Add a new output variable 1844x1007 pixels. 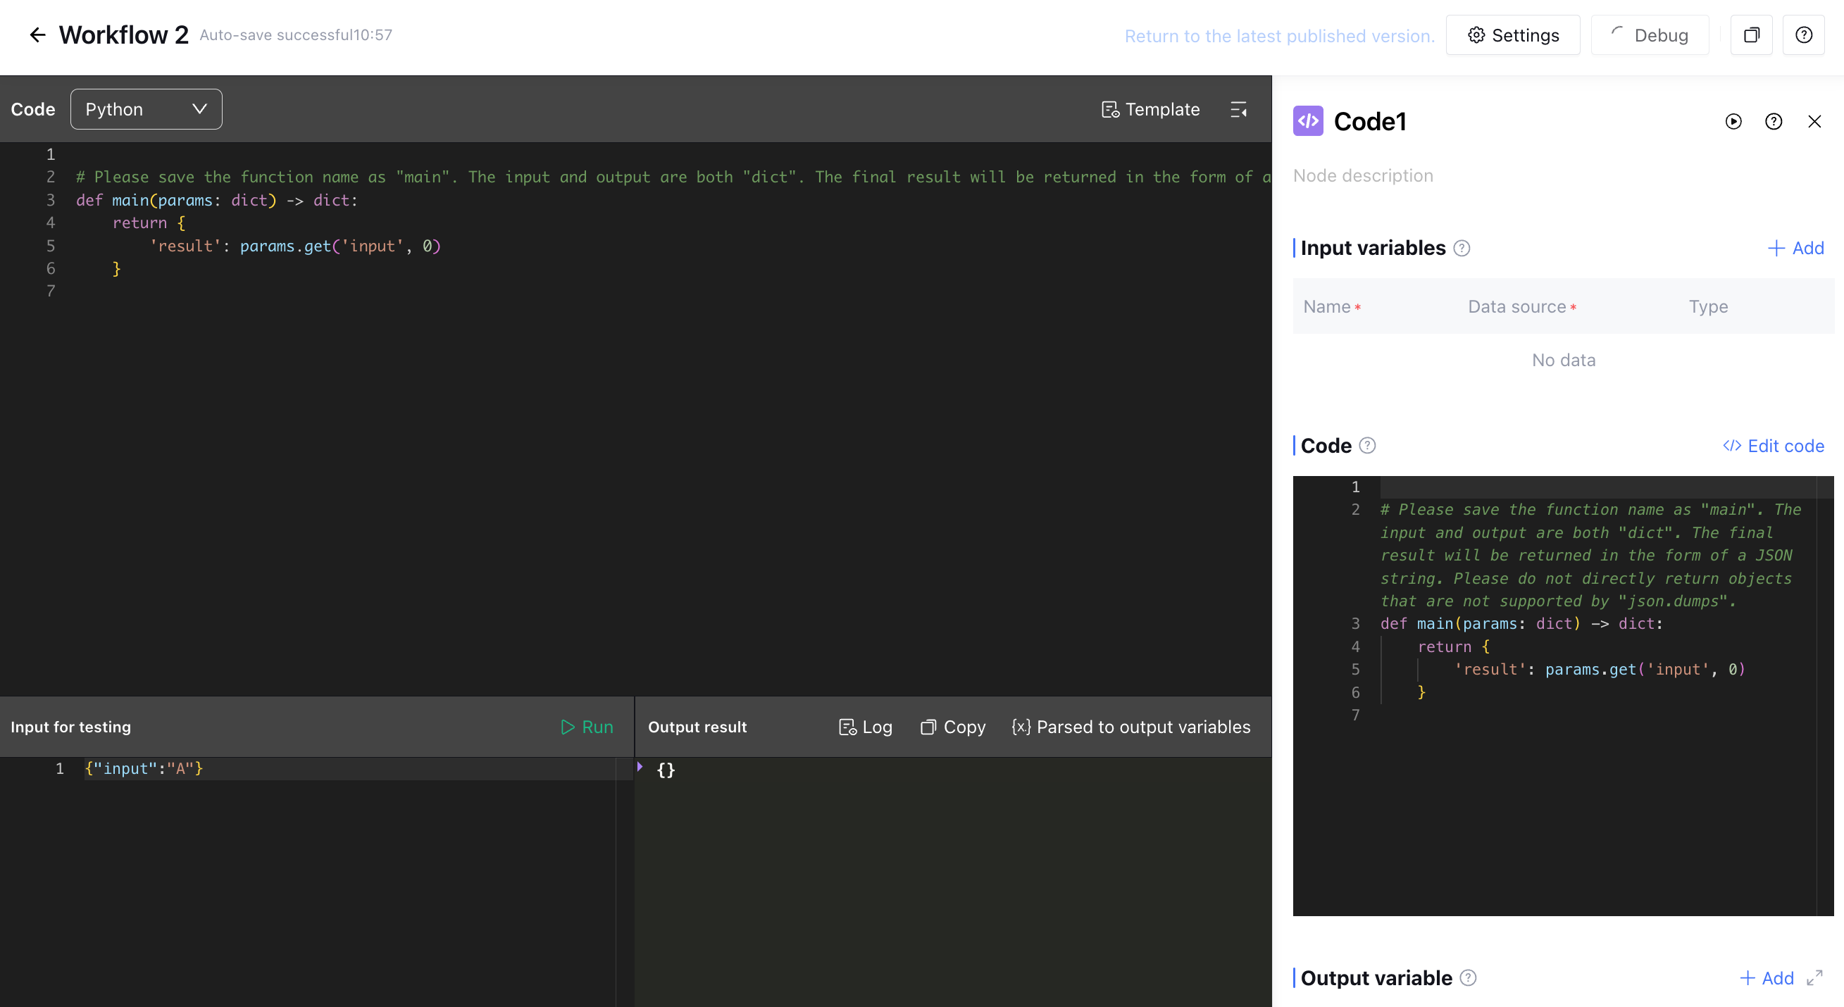click(x=1766, y=977)
